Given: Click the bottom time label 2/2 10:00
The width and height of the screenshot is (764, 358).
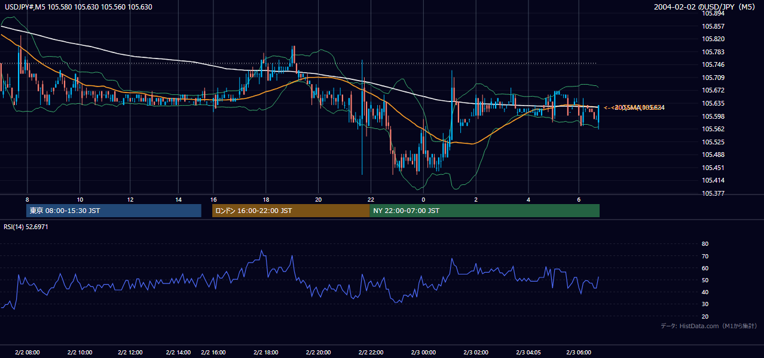Looking at the screenshot, I should click(80, 353).
